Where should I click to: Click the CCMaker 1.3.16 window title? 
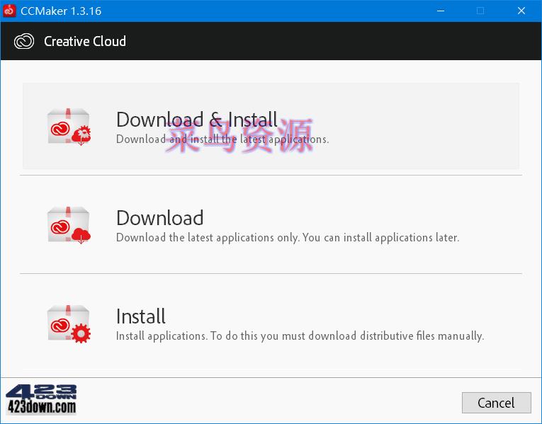coord(61,11)
